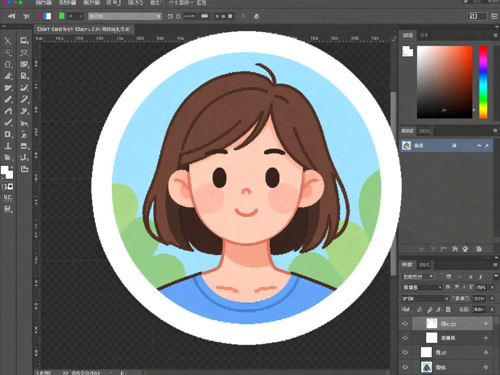Click the green square icon in the options bar
Viewport: 500px width, 375px height.
[62, 16]
